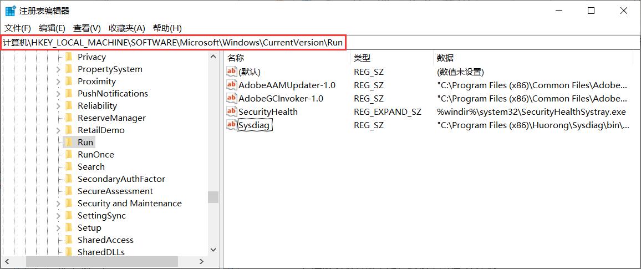Viewport: 641px width, 269px height.
Task: Open the 查看(V) view menu
Action: (x=87, y=28)
